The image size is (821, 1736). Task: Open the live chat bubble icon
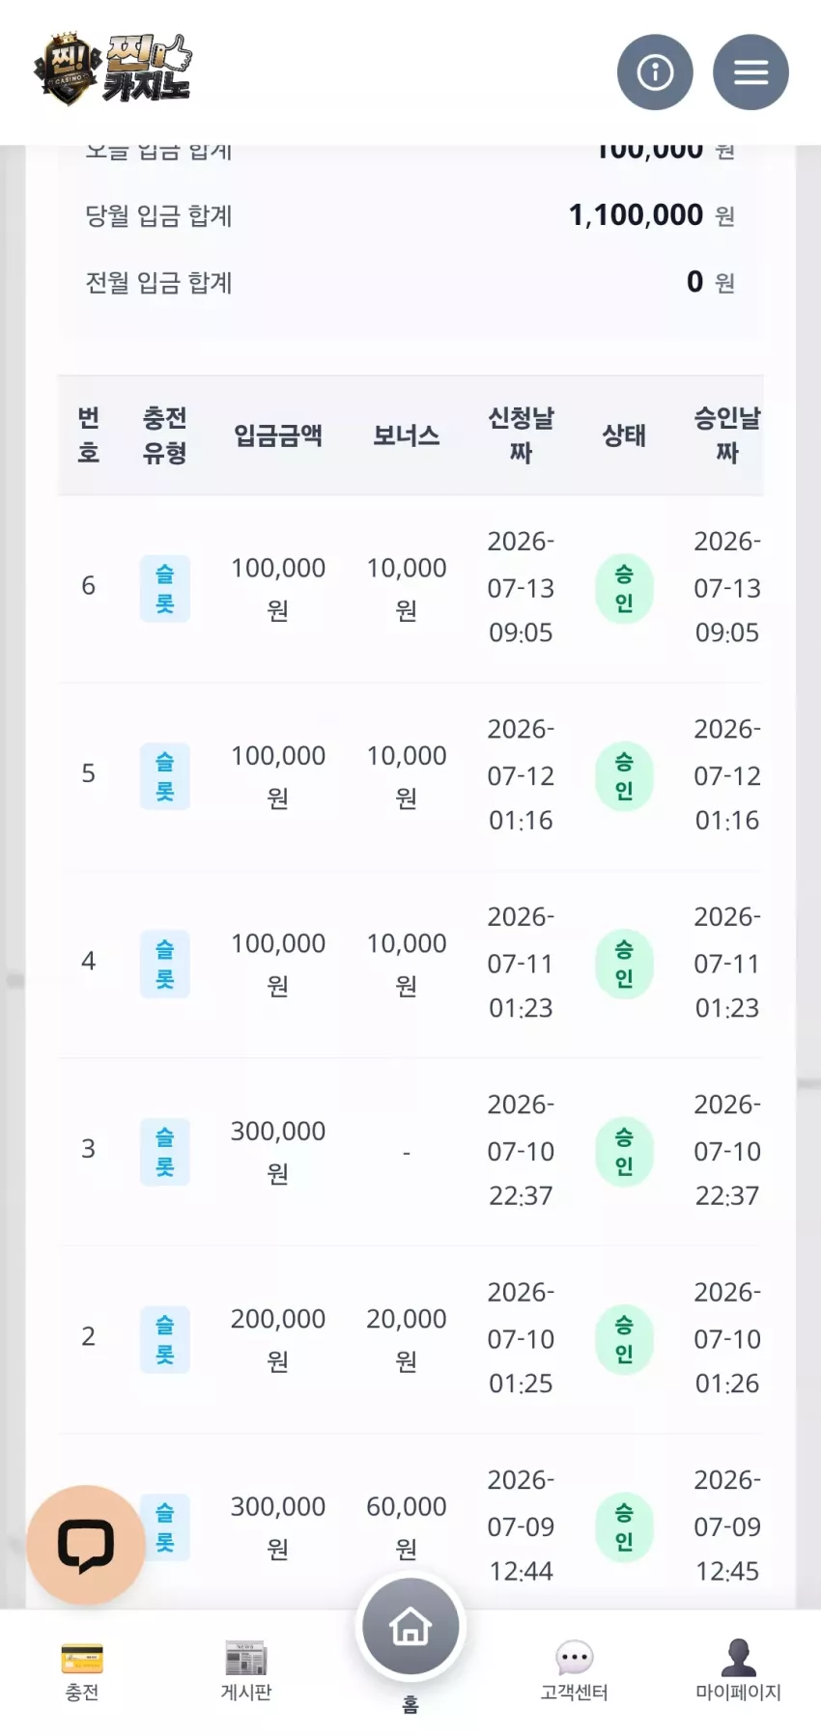pos(86,1545)
